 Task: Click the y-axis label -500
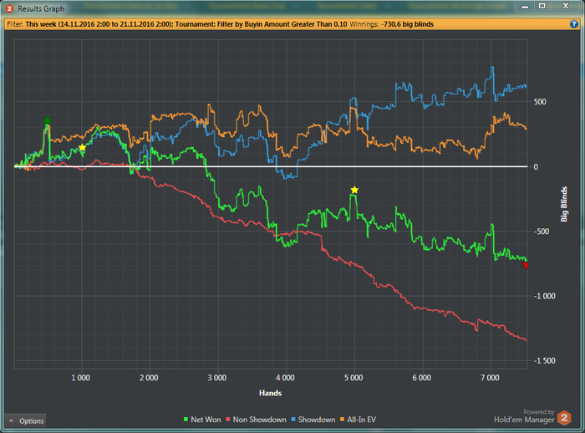(x=541, y=232)
